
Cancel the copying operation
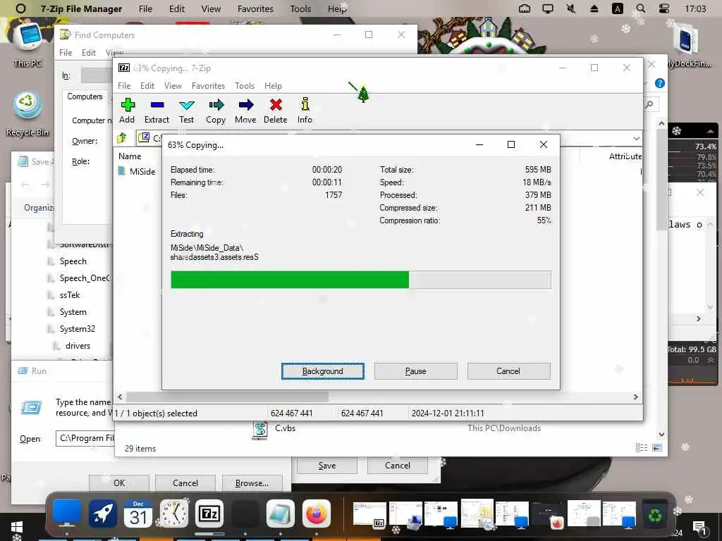tap(508, 371)
